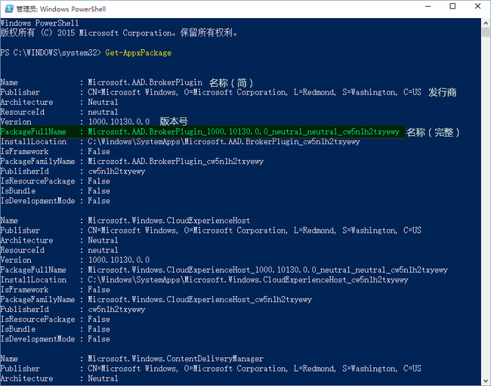Viewport: 491px width, 386px height.
Task: Click the Name value Microsoft.Windows.CloudExperienceHost
Action: pyautogui.click(x=168, y=221)
